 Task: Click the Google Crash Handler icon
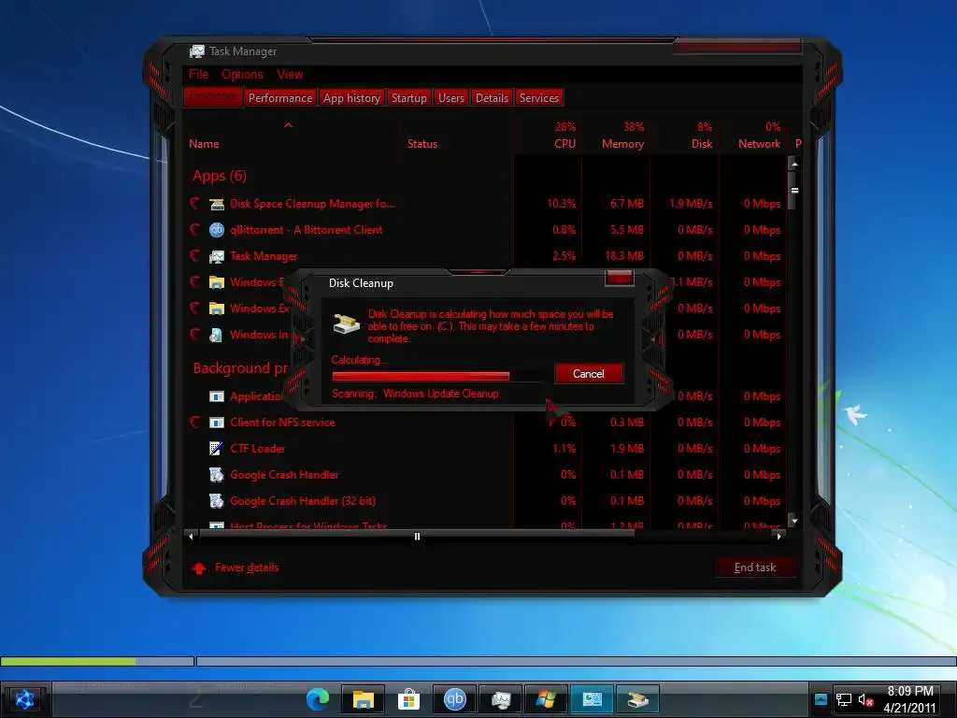tap(217, 474)
